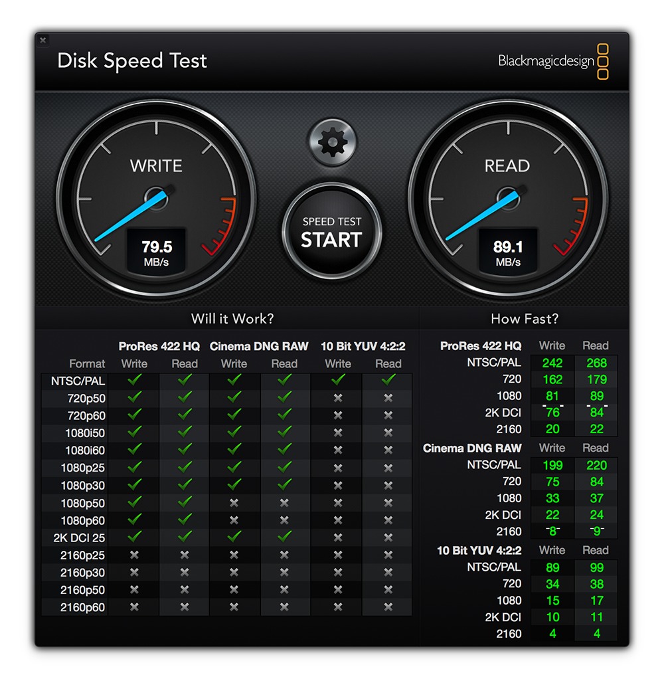The width and height of the screenshot is (664, 685).
Task: Click Cinema DNG RAW NTSC/PAL read value 220
Action: pyautogui.click(x=596, y=465)
